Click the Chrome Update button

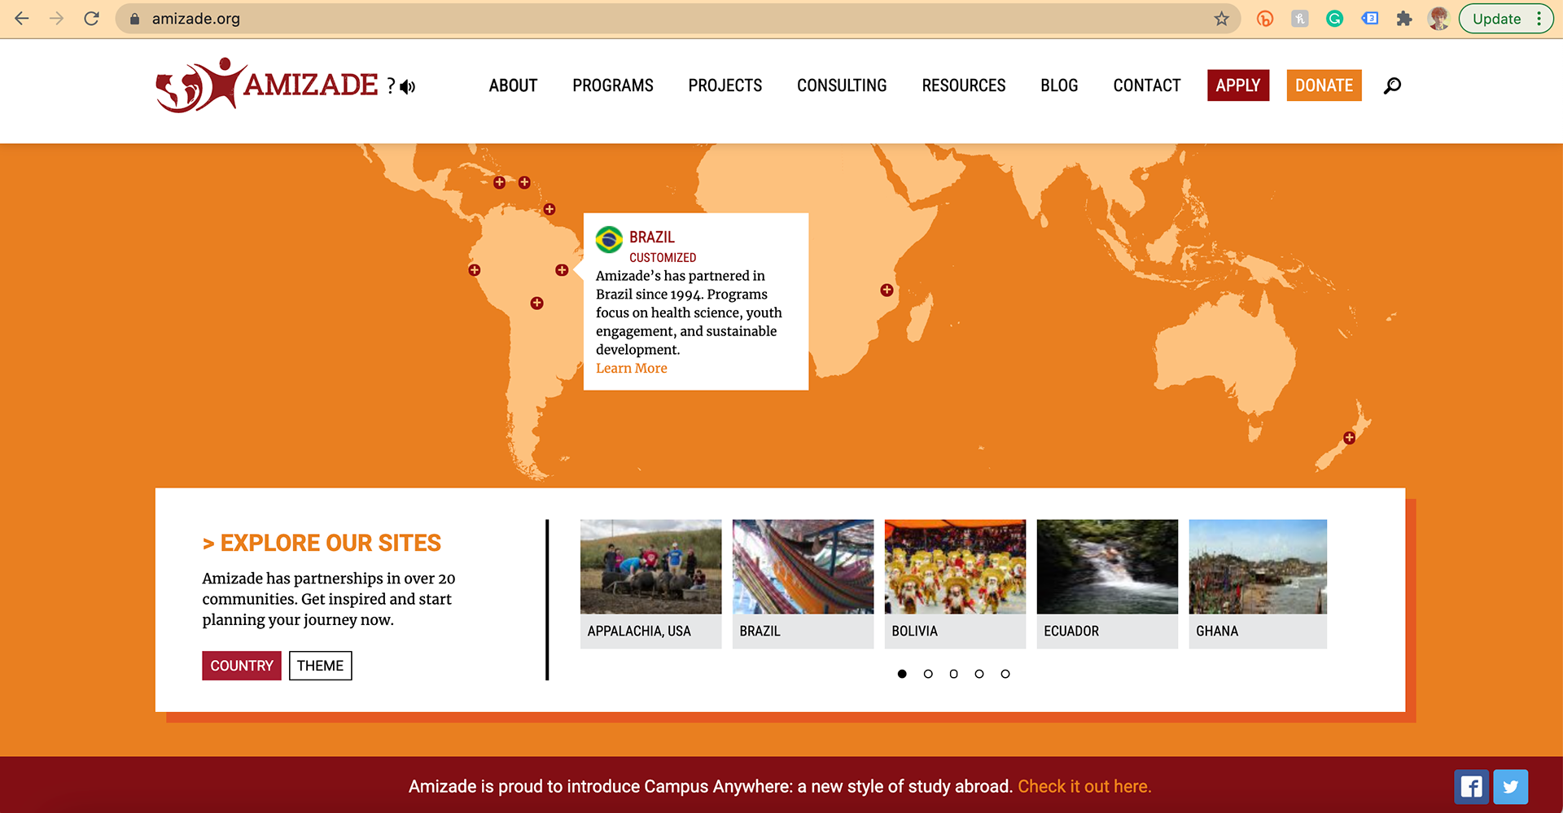pyautogui.click(x=1496, y=19)
